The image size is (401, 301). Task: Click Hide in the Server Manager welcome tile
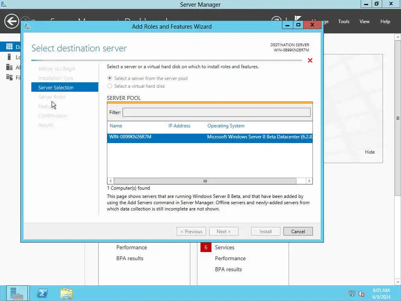[370, 152]
